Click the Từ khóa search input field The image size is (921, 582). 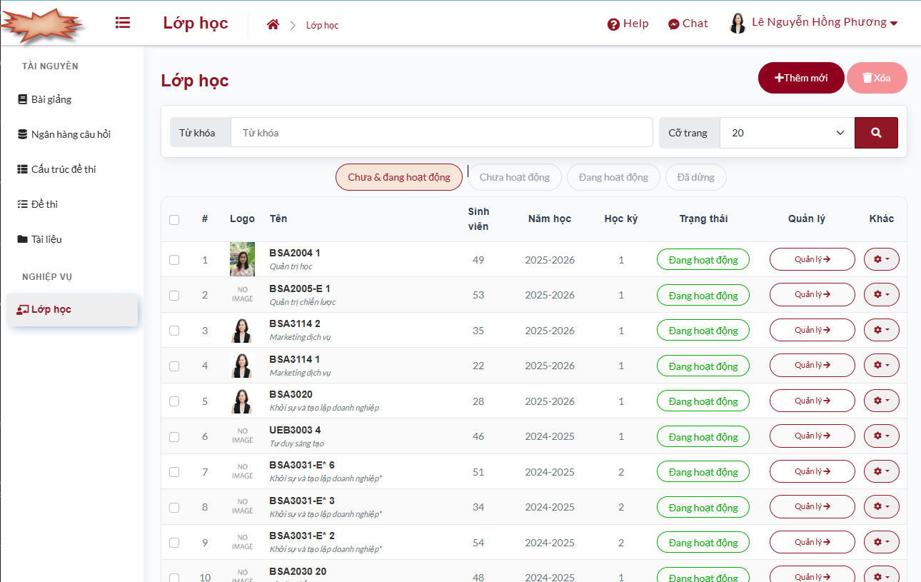441,133
